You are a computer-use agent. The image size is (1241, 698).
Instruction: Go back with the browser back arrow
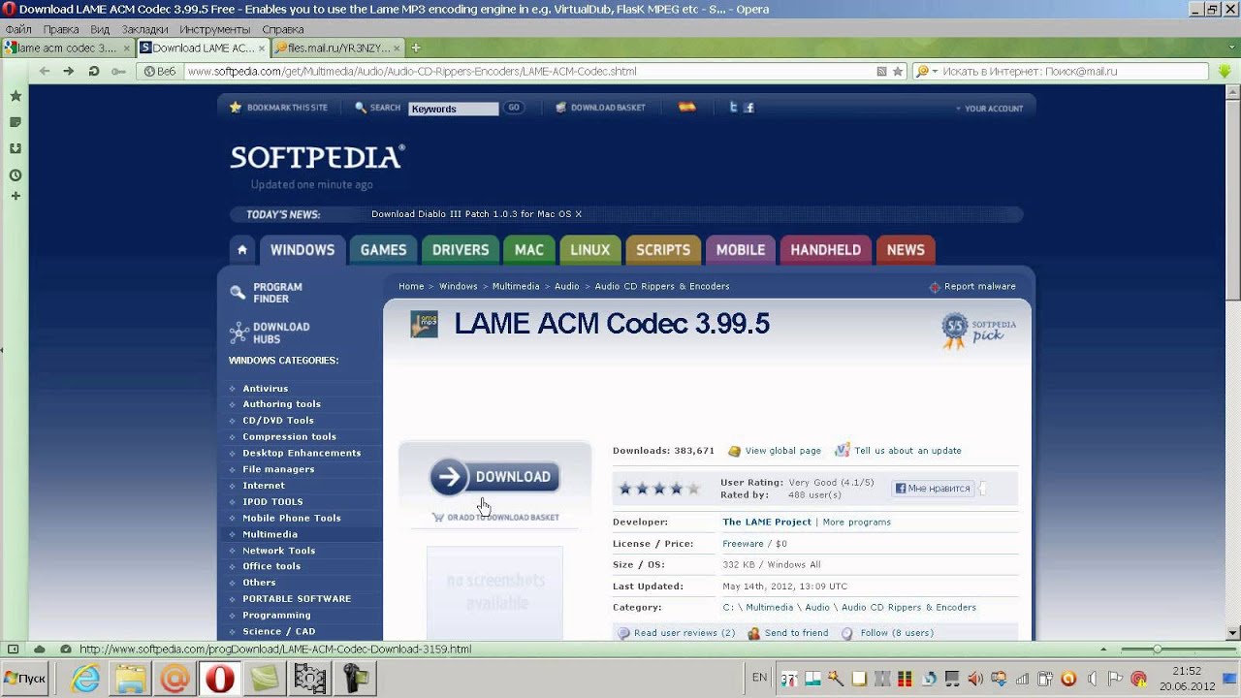[45, 71]
